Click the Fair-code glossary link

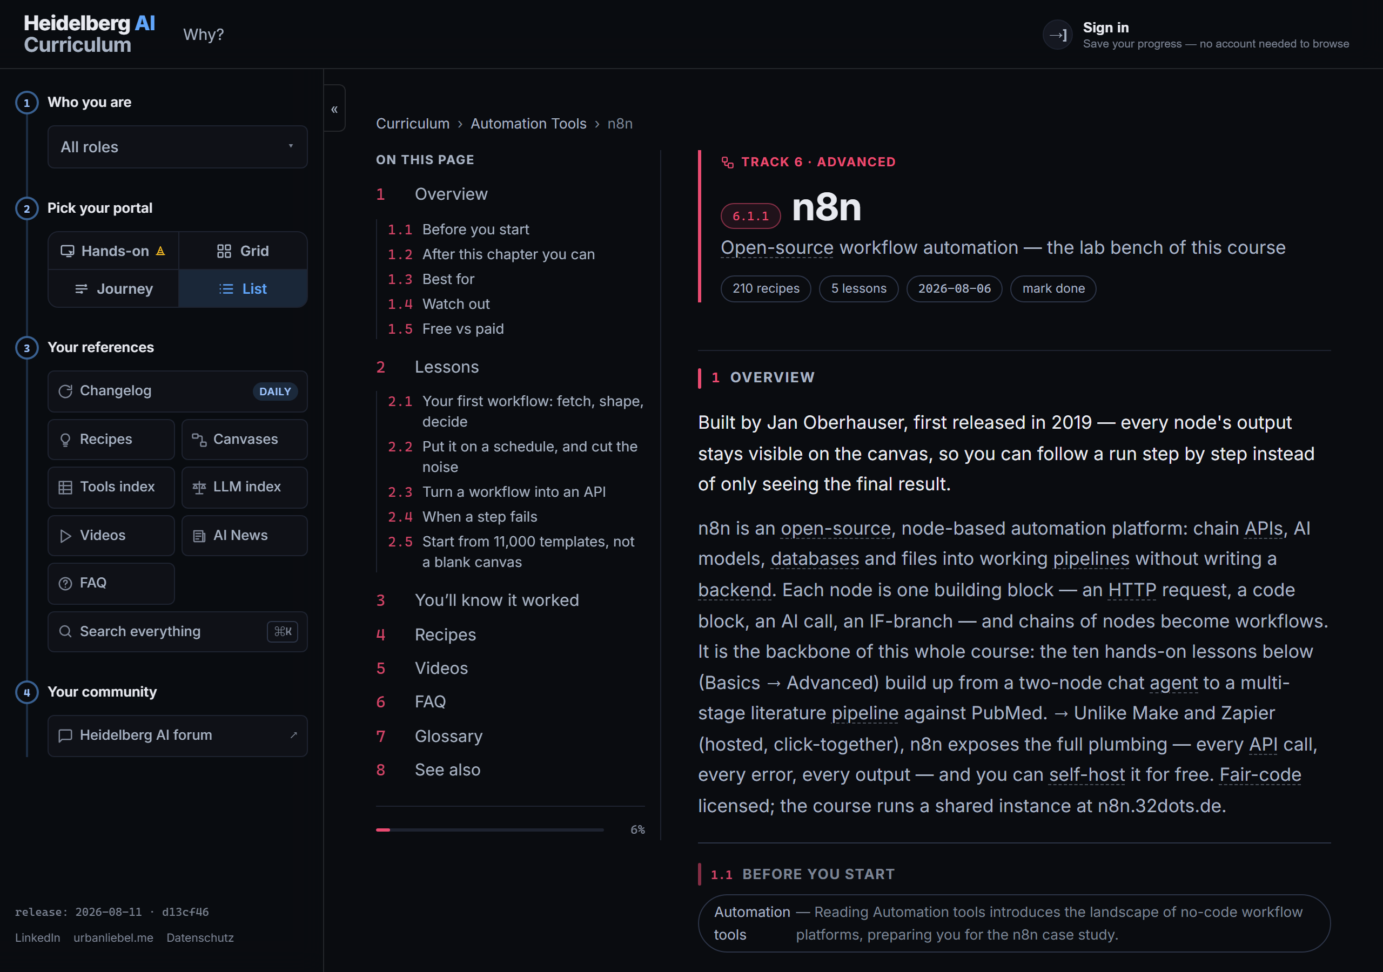pyautogui.click(x=1260, y=774)
